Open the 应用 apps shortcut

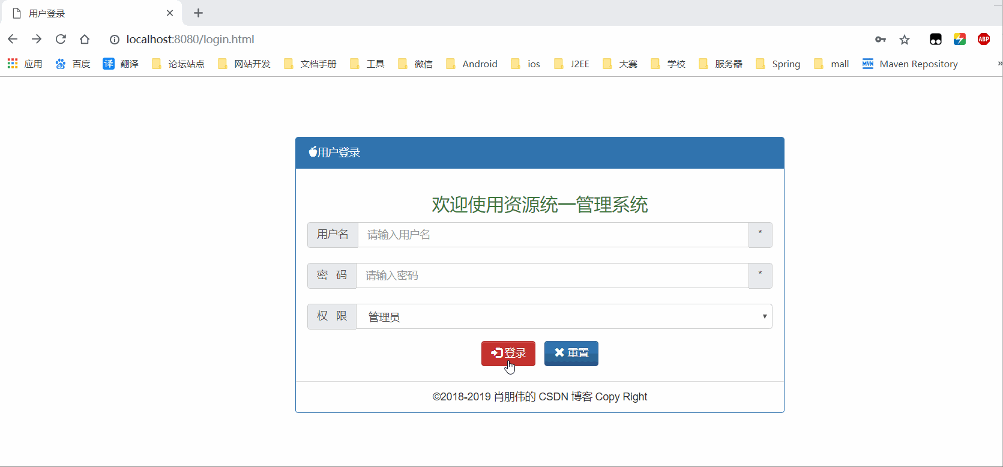click(25, 64)
